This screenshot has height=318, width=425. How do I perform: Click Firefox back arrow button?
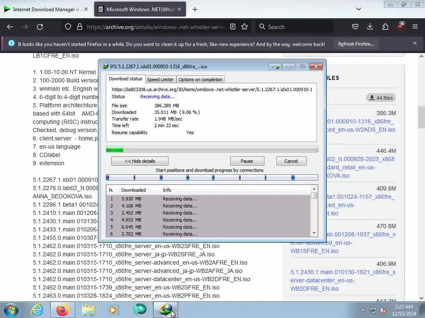click(10, 27)
